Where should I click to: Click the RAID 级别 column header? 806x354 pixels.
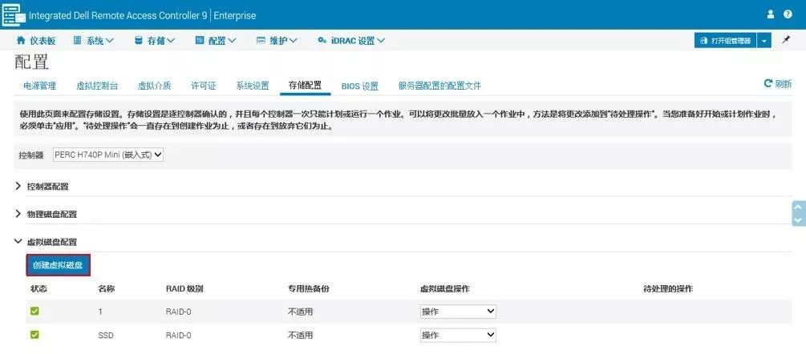point(184,288)
